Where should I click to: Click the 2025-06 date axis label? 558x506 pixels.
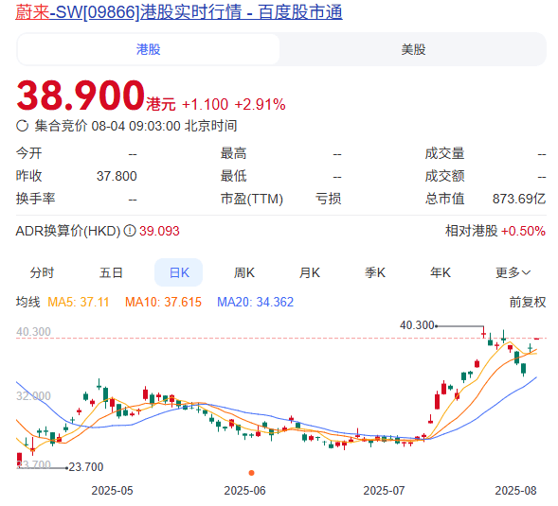pos(244,491)
